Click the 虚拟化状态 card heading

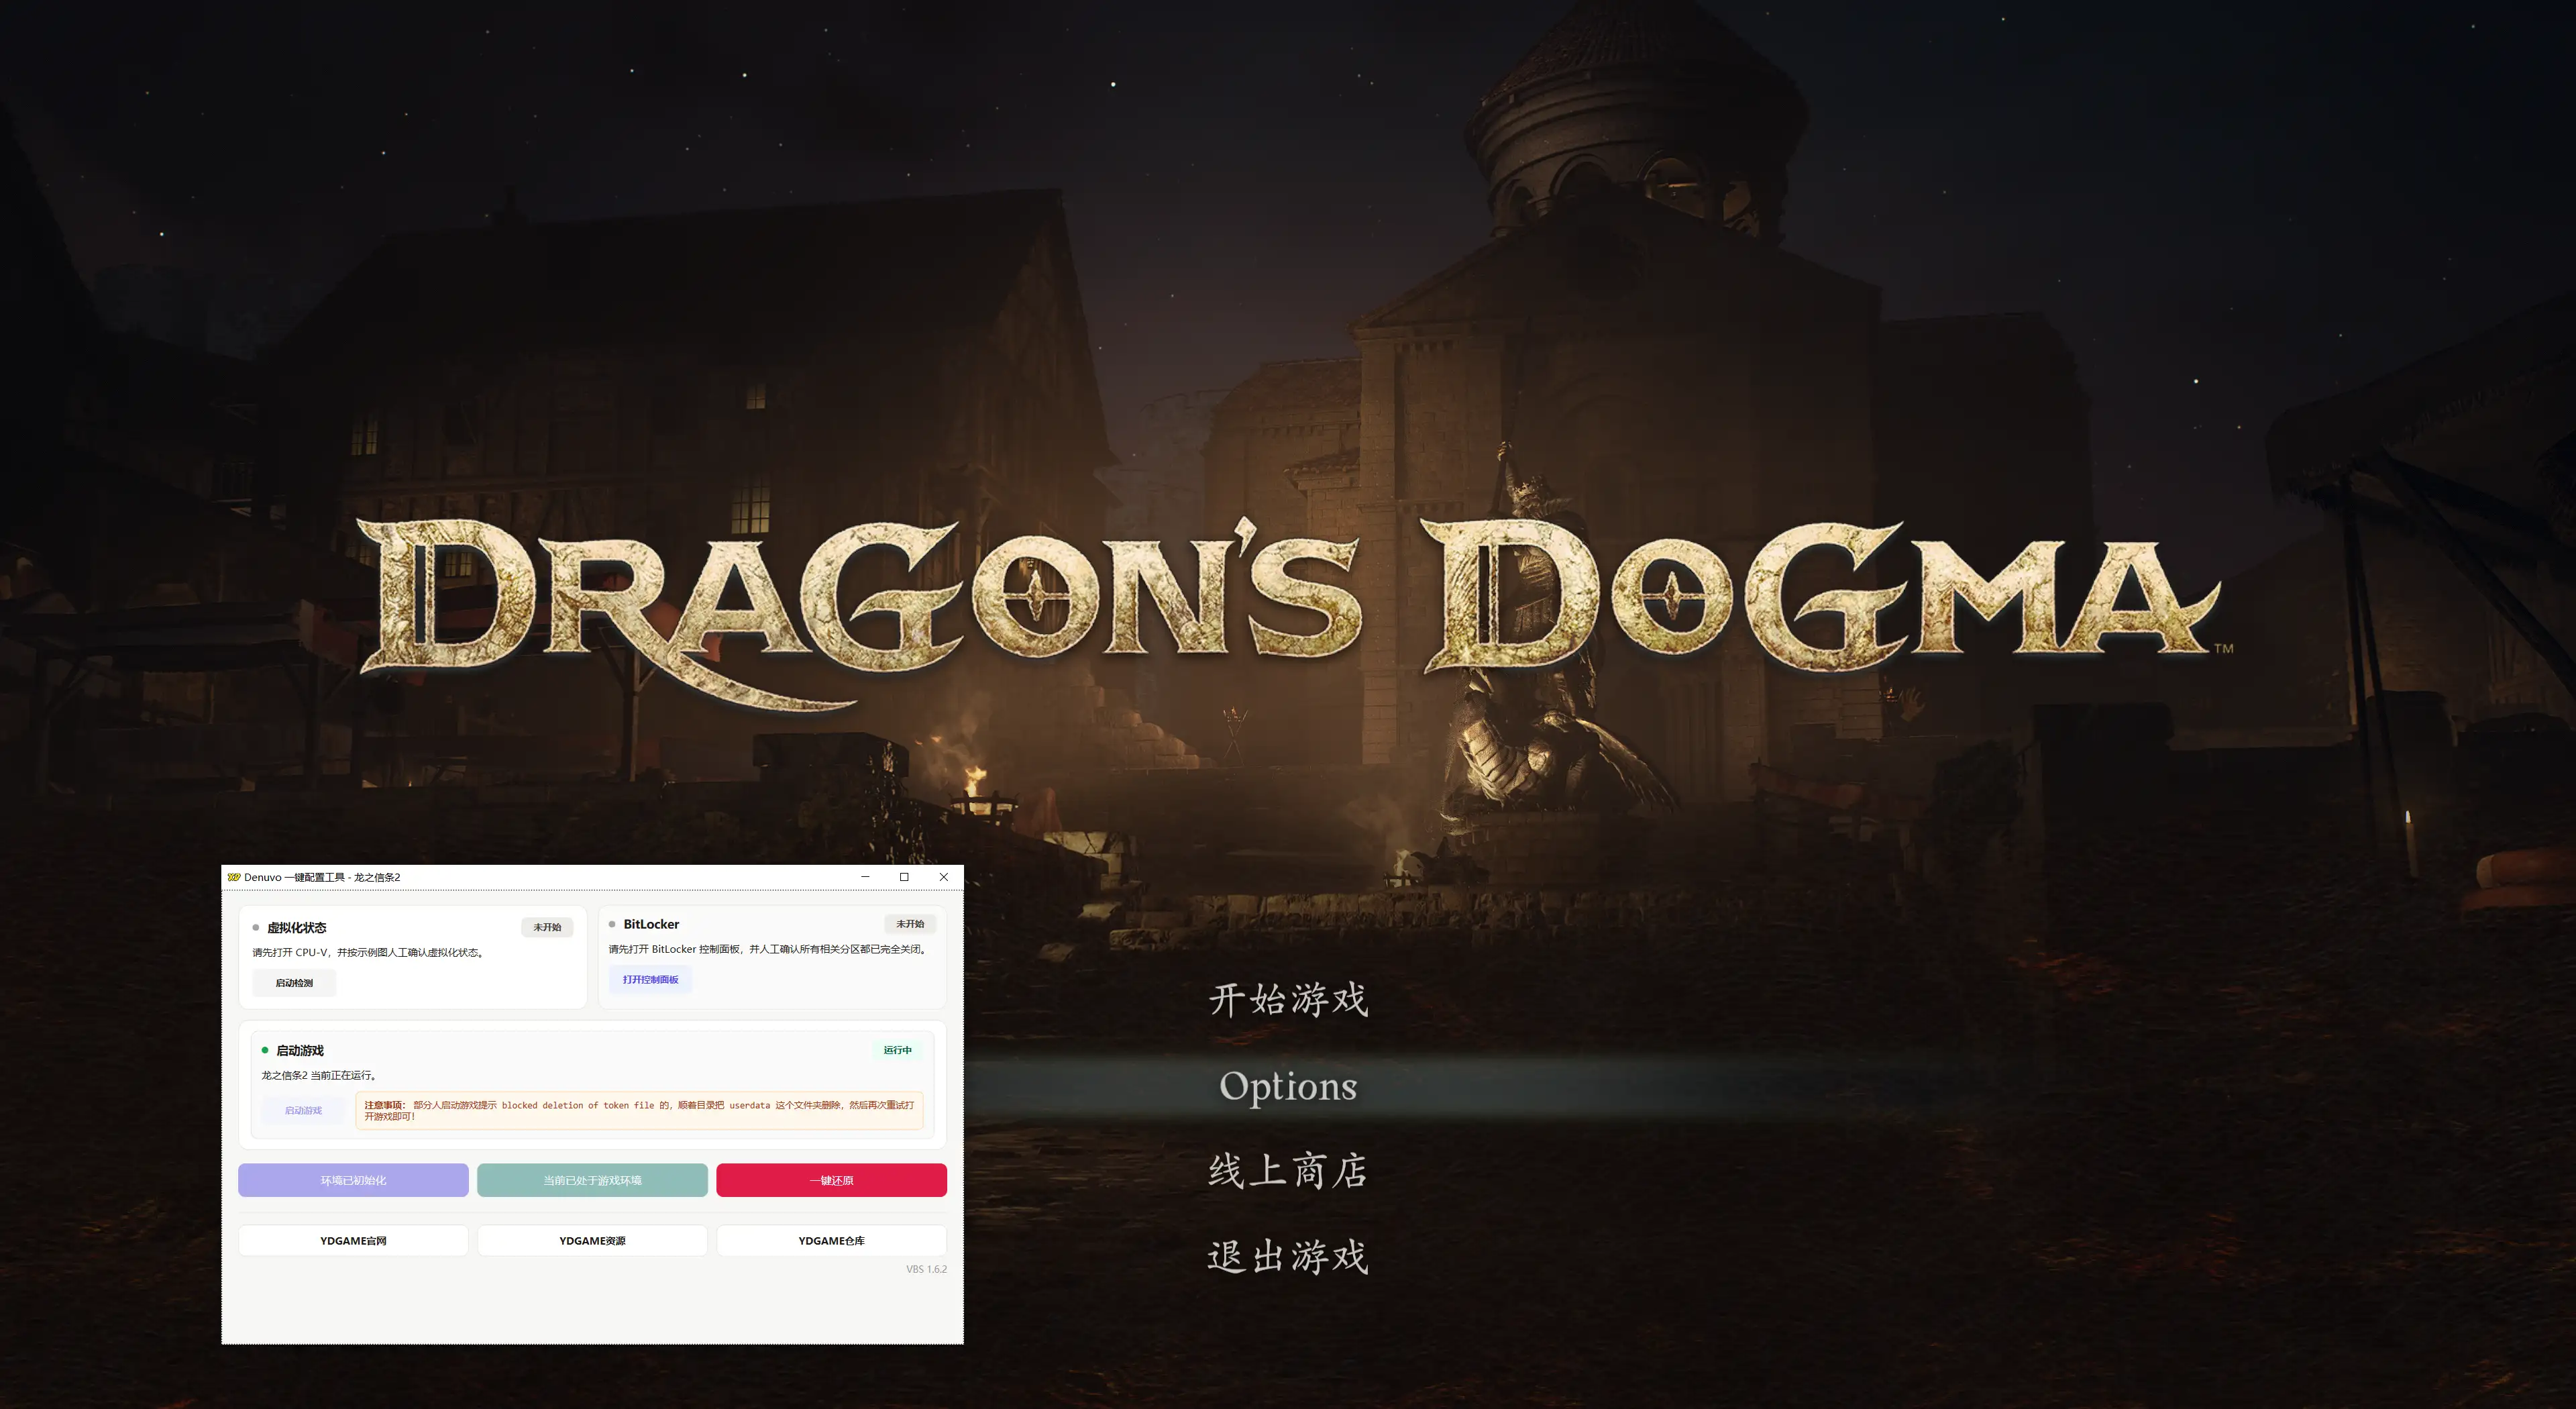coord(296,928)
